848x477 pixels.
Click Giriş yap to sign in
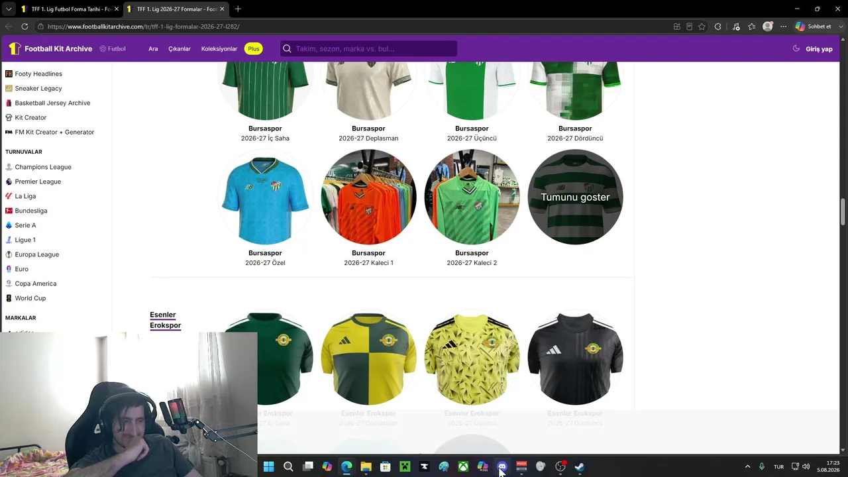tap(819, 49)
